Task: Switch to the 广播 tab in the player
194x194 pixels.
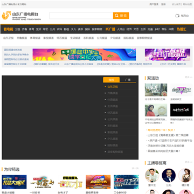Action: pos(128,80)
